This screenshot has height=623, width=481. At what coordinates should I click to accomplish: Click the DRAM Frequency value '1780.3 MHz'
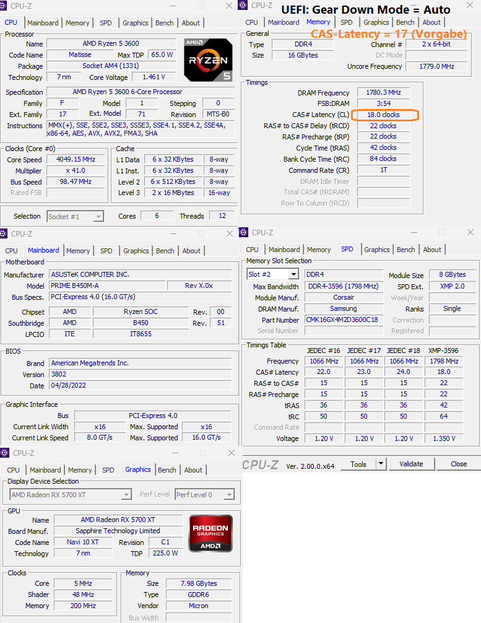383,92
